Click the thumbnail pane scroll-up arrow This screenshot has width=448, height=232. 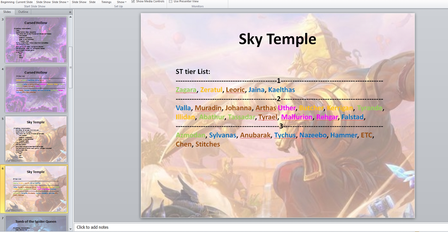71,17
